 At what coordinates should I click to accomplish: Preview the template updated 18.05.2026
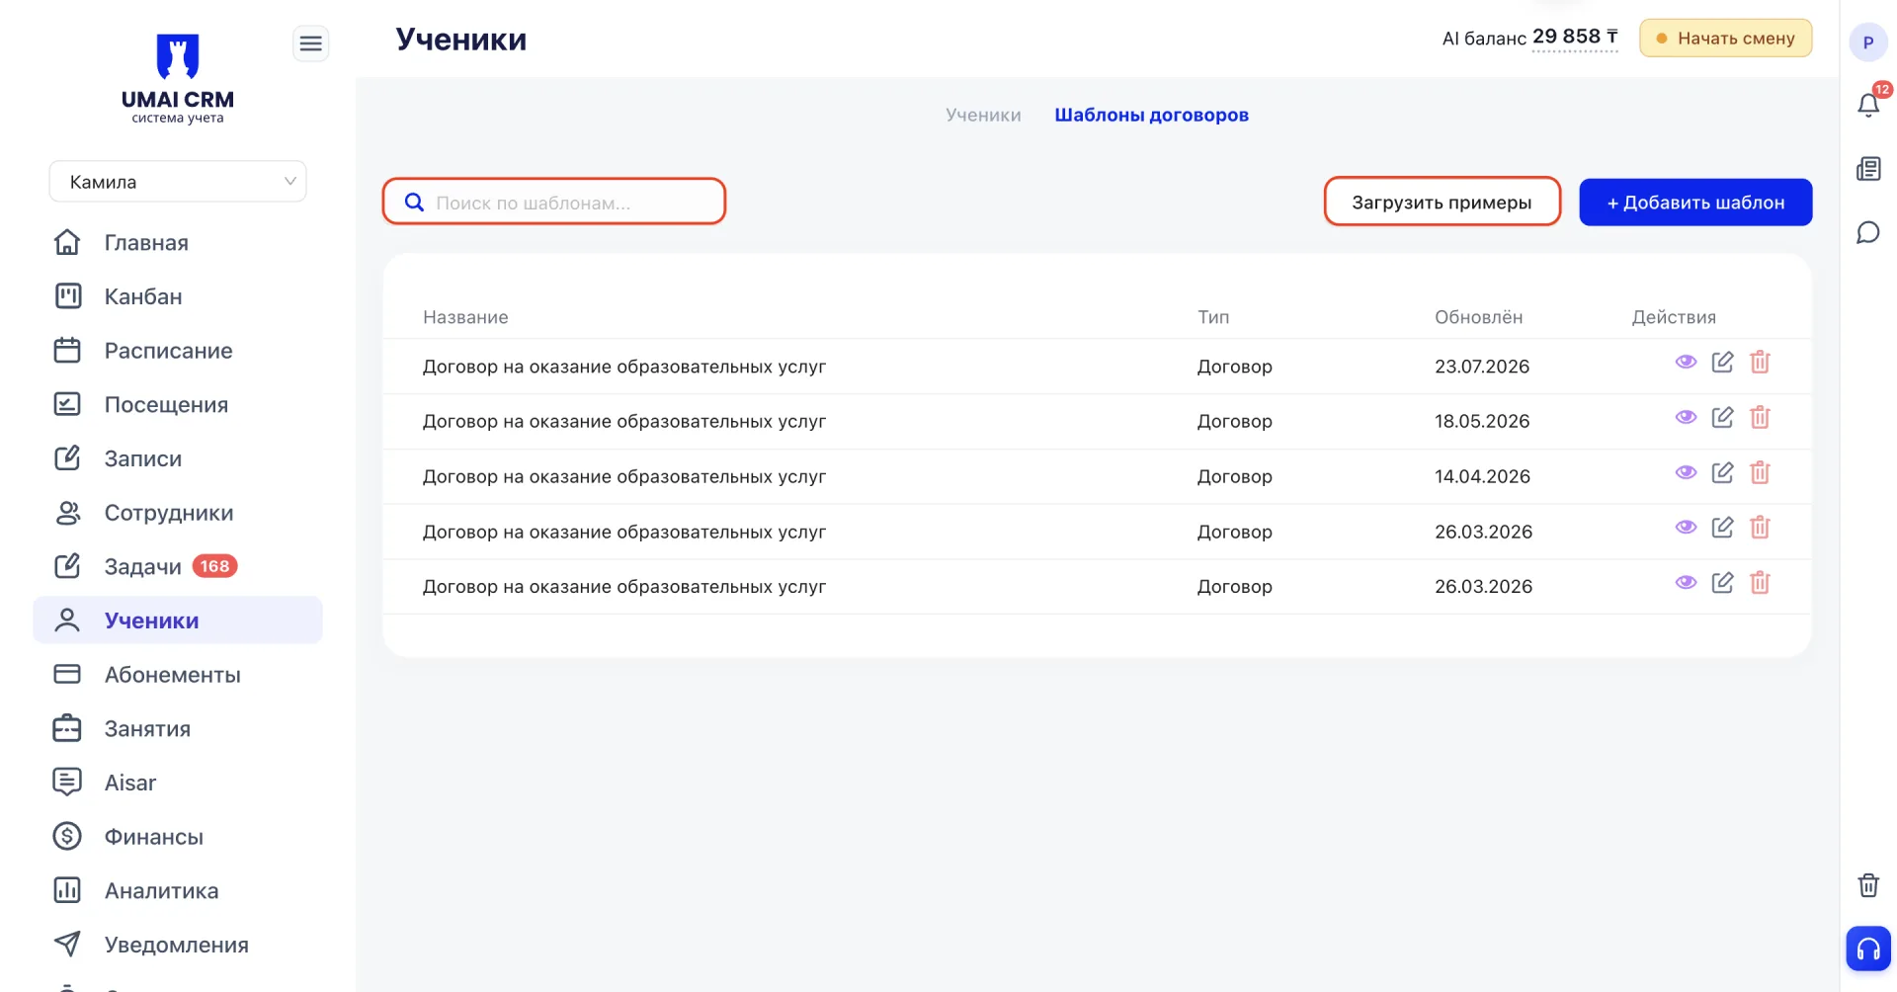click(x=1686, y=417)
